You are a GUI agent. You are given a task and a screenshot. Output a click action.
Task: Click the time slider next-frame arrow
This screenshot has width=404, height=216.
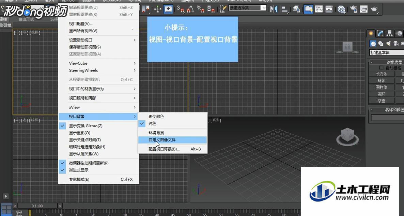[60, 206]
